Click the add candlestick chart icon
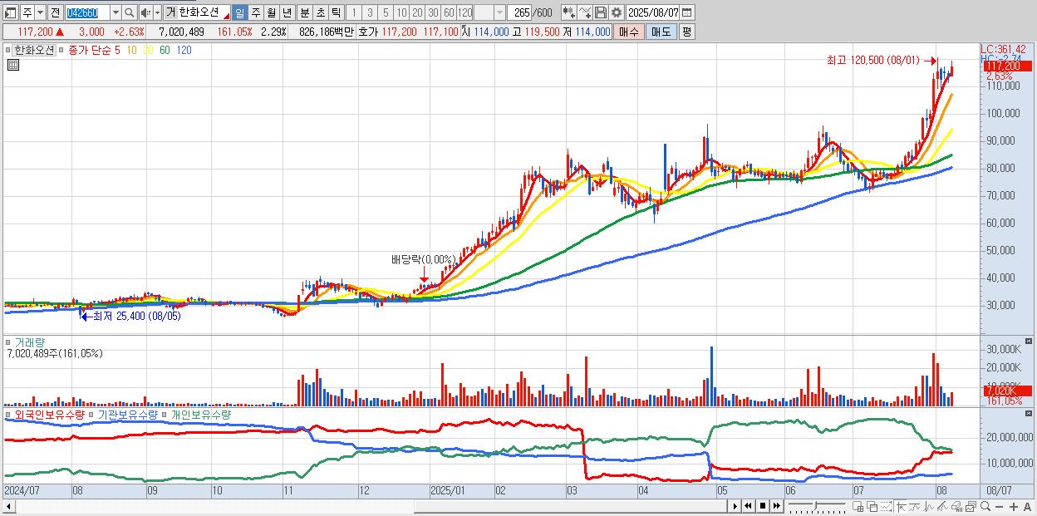The image size is (1037, 516). 568,12
